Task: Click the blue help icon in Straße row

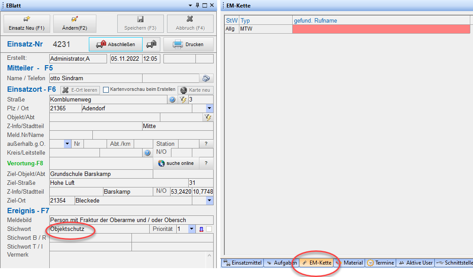Action: coord(172,100)
